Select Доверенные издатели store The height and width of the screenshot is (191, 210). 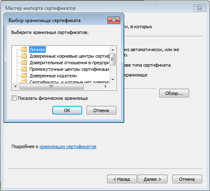(x=53, y=76)
